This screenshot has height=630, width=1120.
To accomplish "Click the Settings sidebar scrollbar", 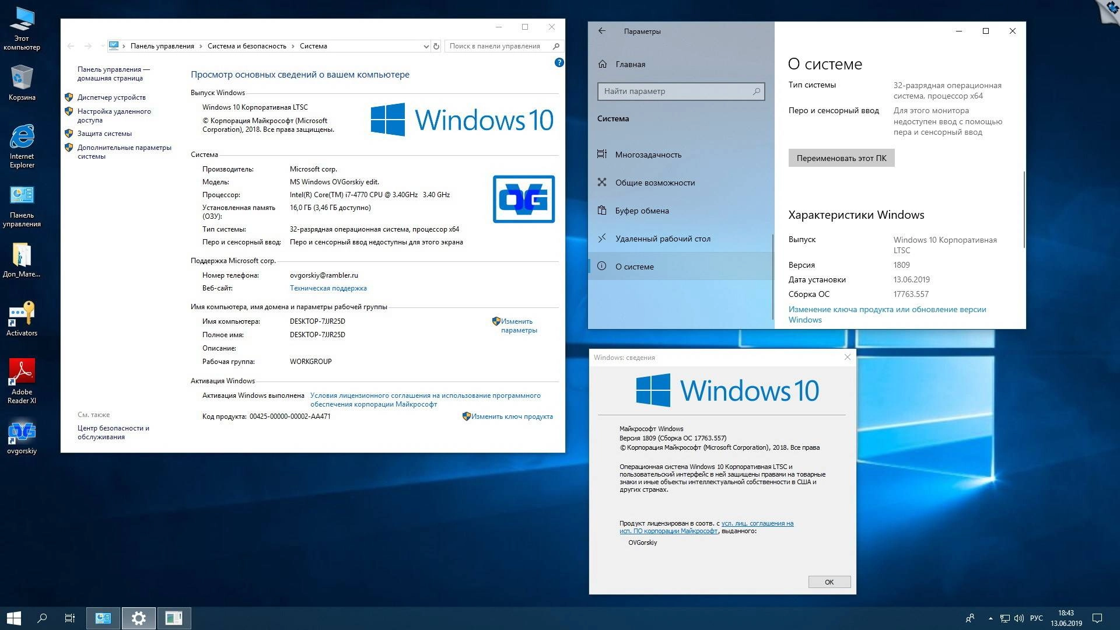I will pos(772,277).
